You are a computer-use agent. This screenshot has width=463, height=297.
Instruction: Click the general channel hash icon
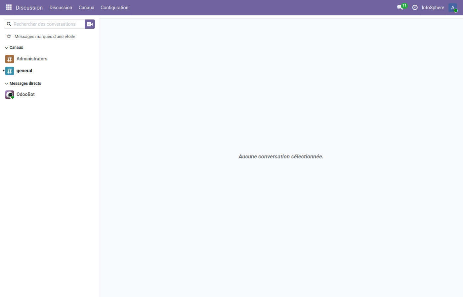[x=10, y=71]
